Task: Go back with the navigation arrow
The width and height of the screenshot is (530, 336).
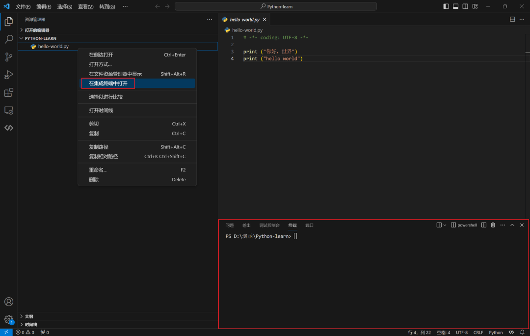Action: pos(158,6)
